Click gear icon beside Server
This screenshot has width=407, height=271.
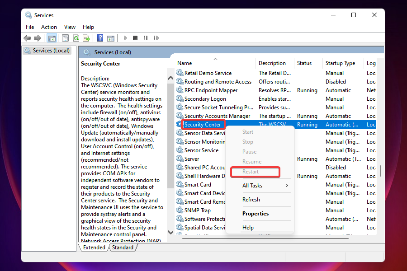tap(180, 159)
